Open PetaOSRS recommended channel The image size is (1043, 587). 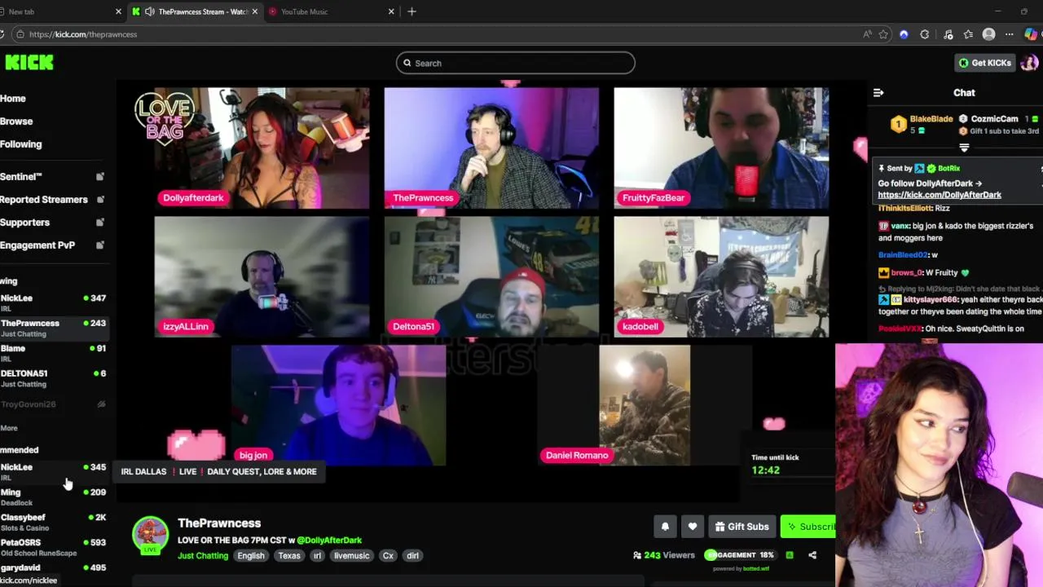pos(53,547)
